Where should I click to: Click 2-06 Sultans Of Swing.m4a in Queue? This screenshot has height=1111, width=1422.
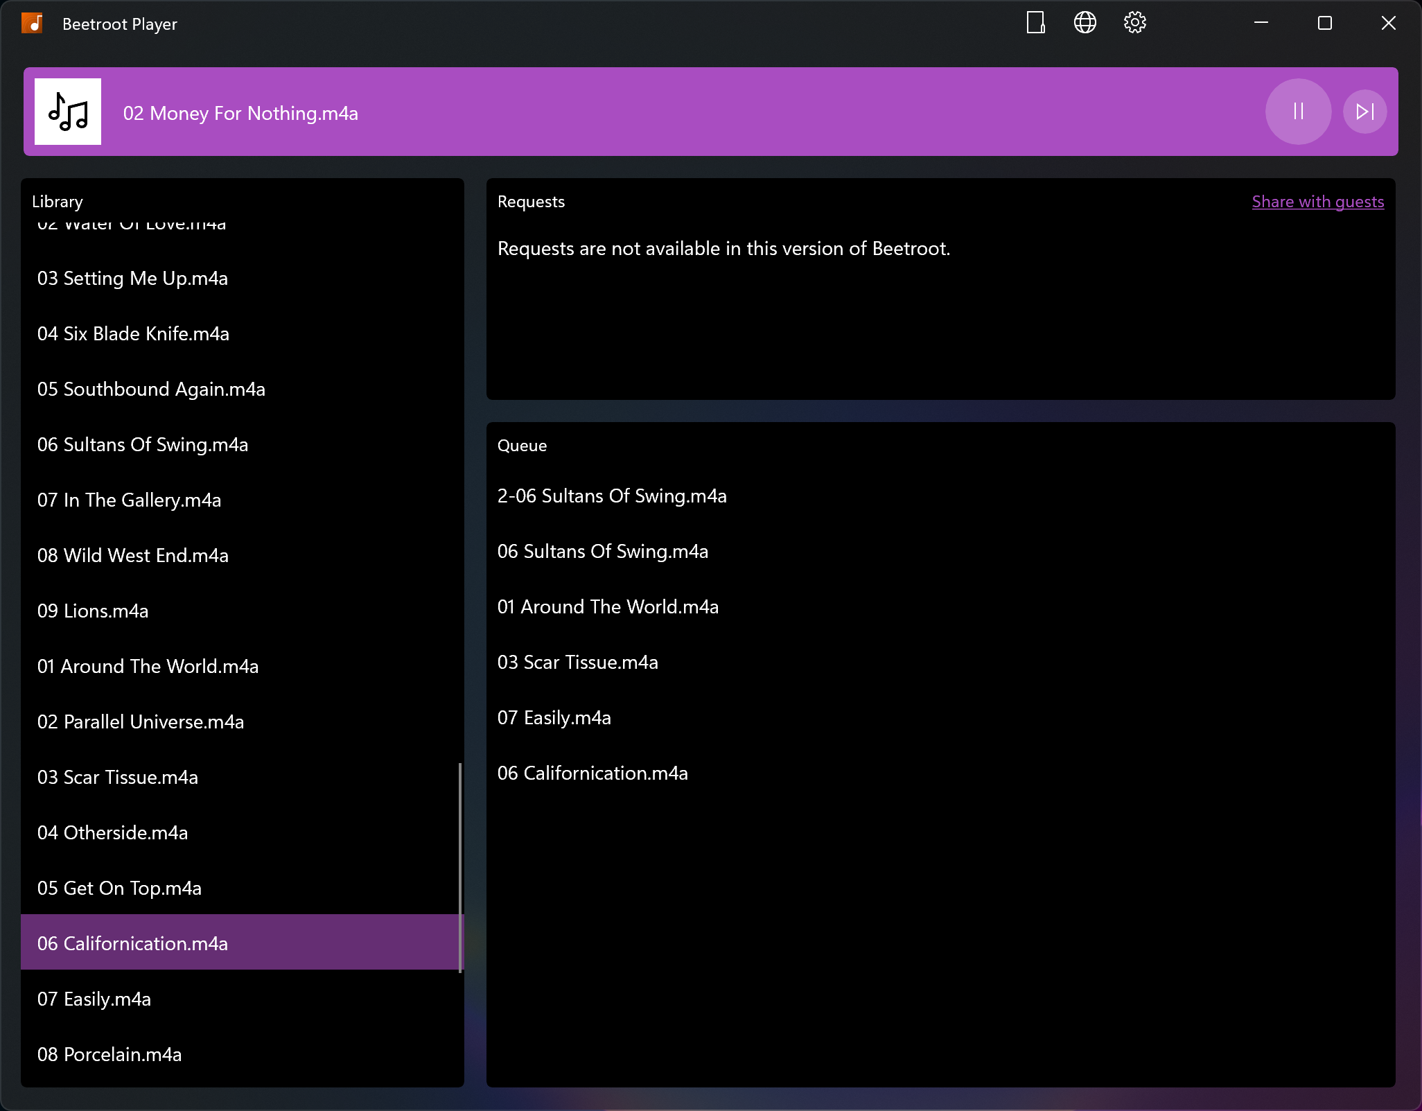(941, 496)
